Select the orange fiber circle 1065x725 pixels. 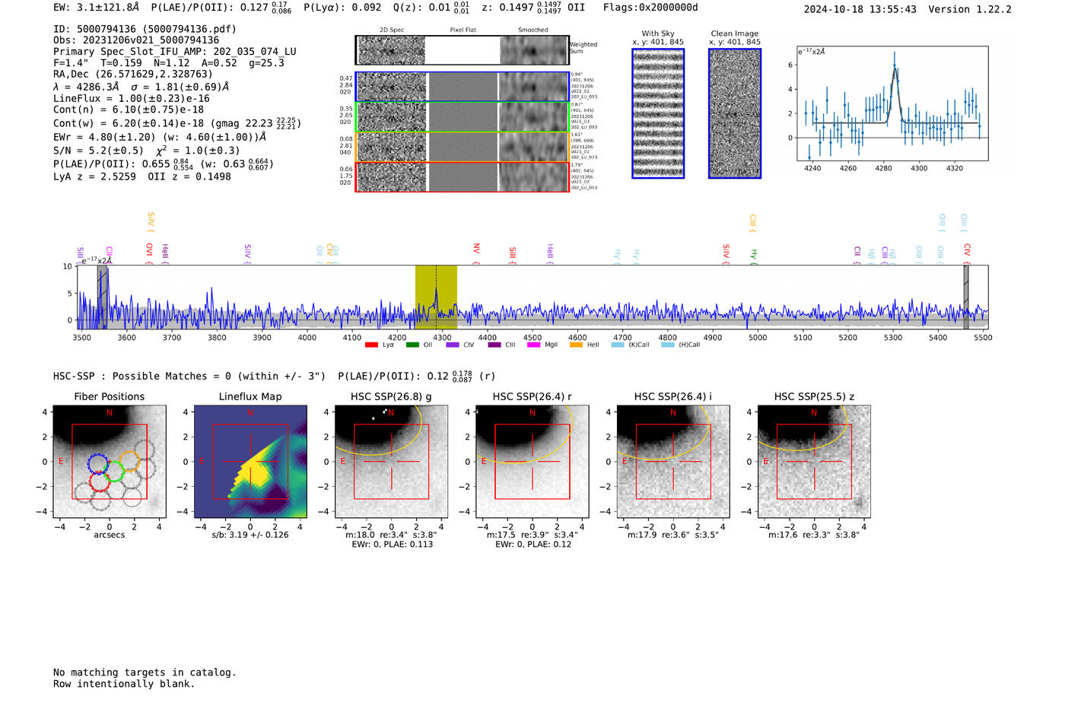(130, 461)
